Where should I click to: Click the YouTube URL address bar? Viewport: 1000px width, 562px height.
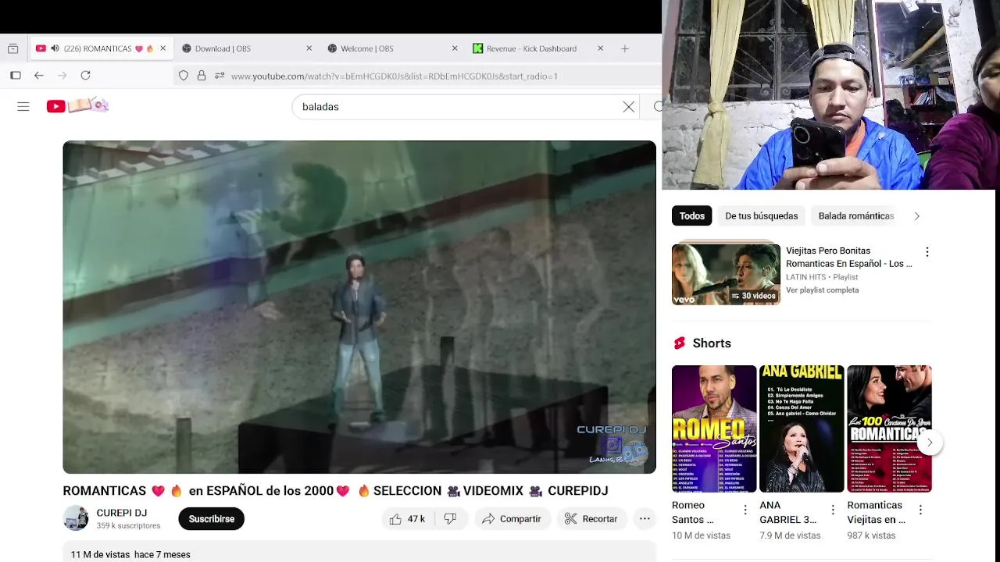(x=394, y=76)
